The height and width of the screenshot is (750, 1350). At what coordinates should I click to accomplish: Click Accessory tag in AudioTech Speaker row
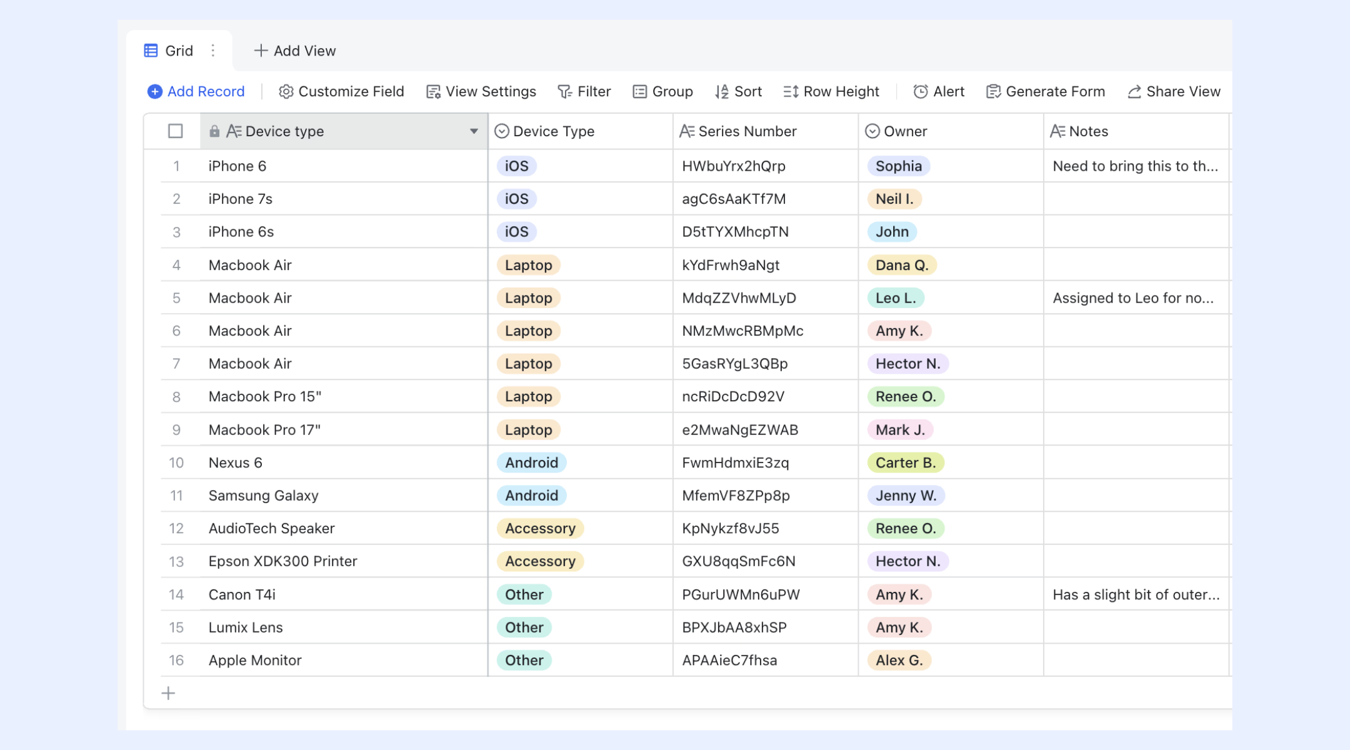pos(541,529)
